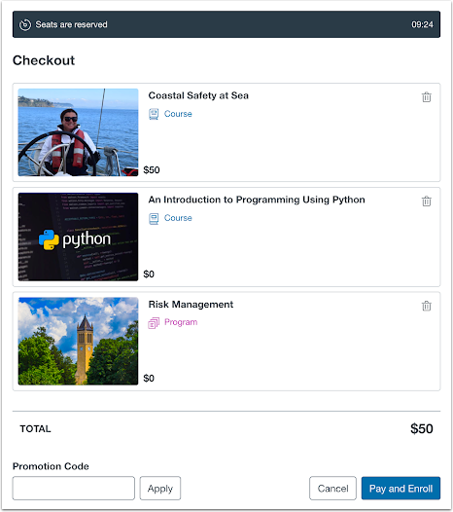Click the sailing woman course thumbnail
453x512 pixels.
click(79, 132)
